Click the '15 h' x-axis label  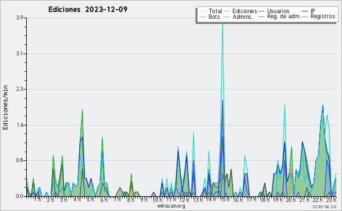225,200
